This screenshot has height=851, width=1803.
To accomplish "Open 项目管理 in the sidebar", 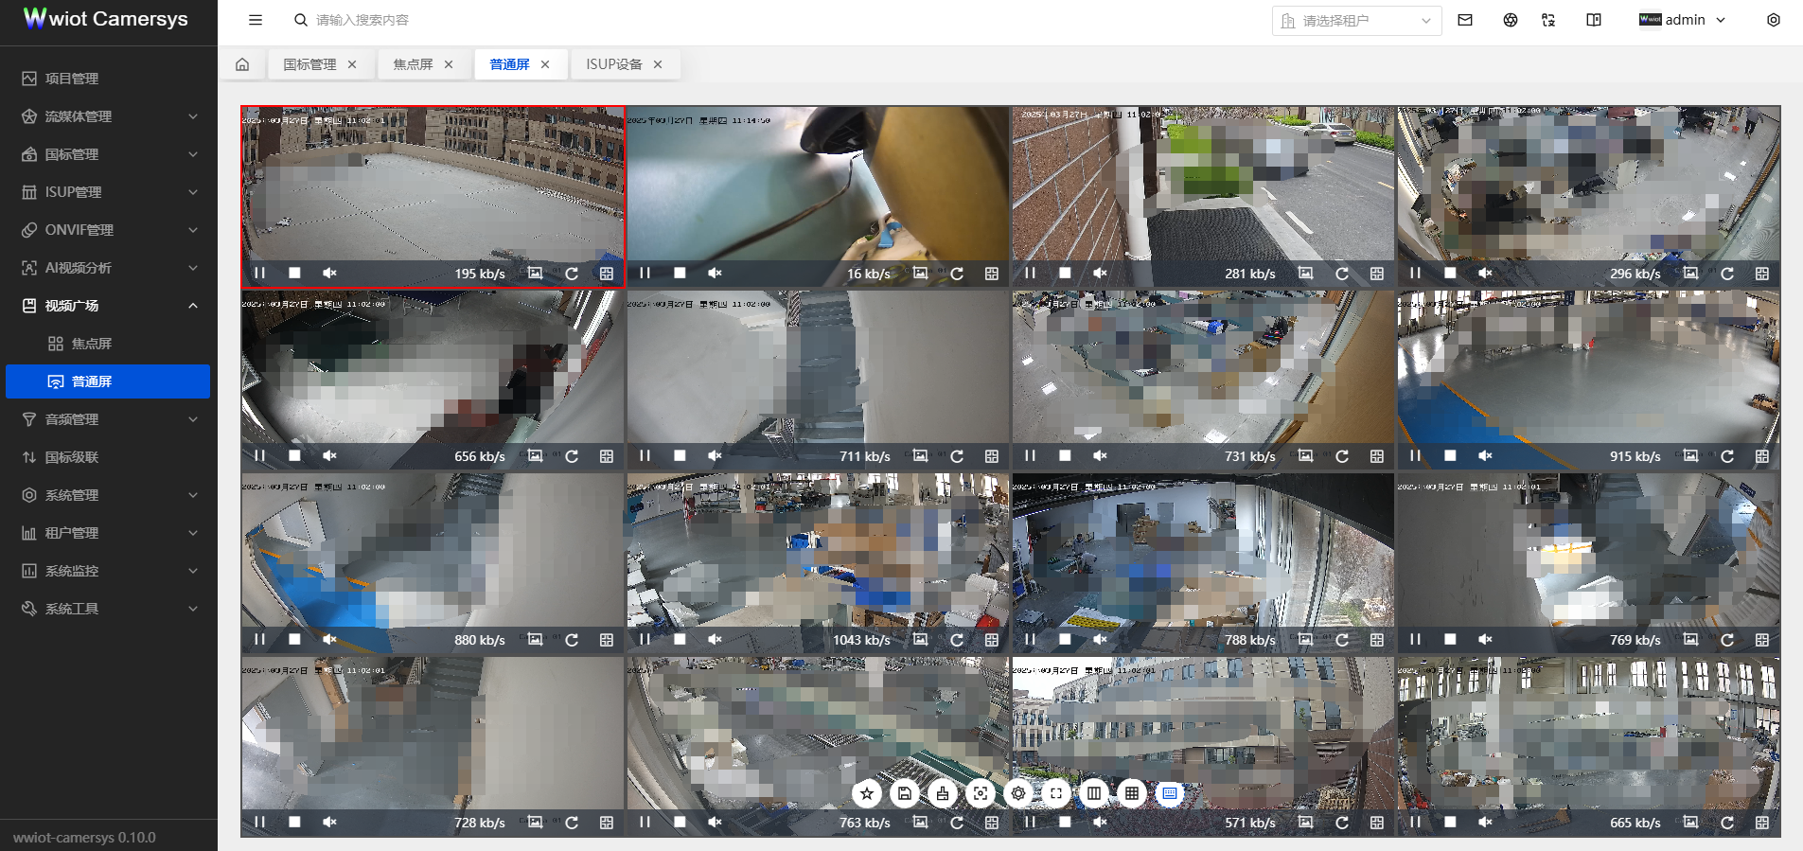I will pos(72,79).
